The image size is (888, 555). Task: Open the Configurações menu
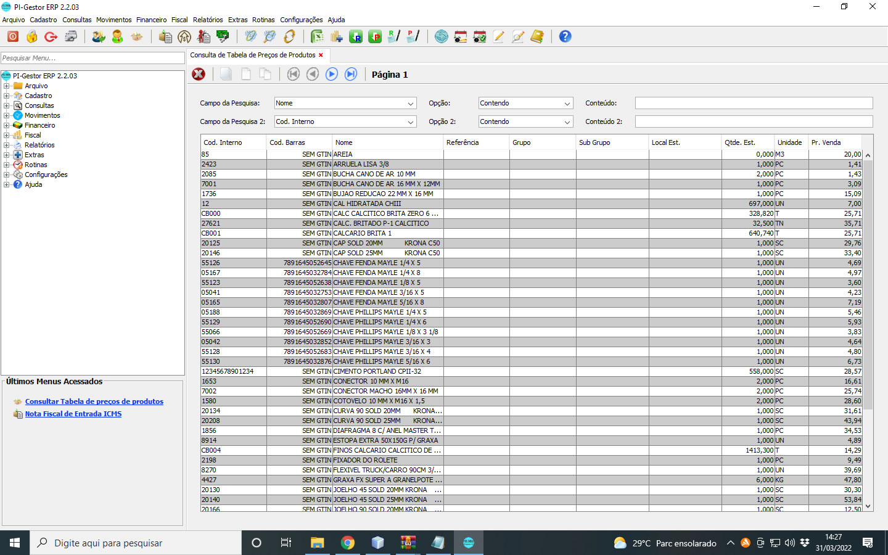point(302,20)
